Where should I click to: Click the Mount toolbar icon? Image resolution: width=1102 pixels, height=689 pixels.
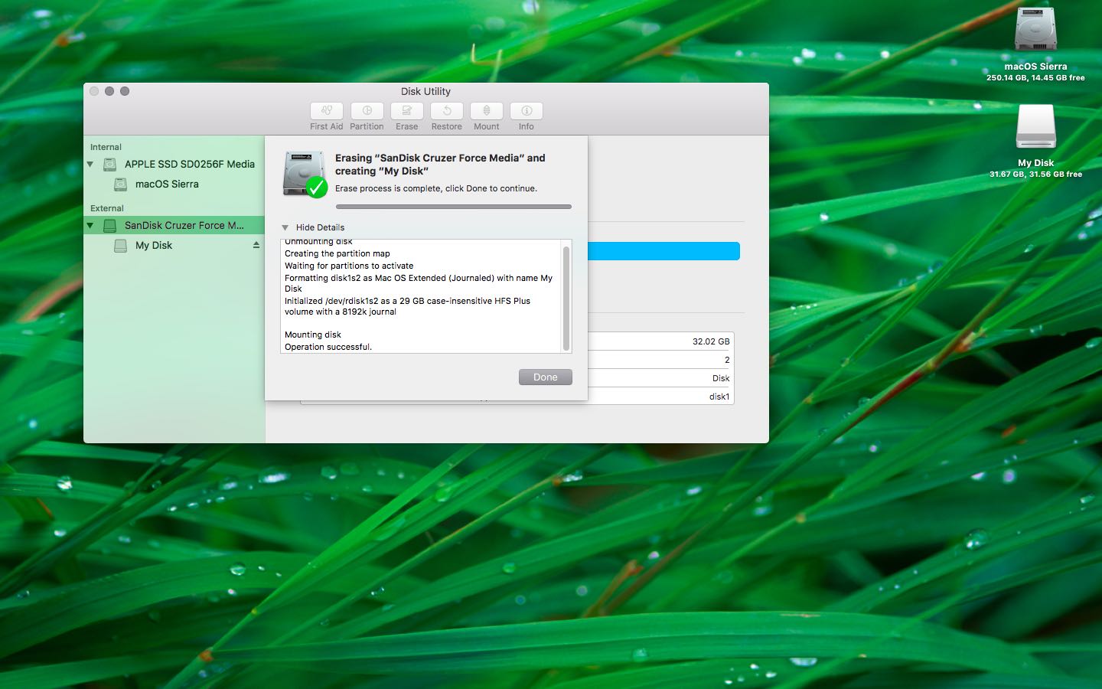point(486,111)
